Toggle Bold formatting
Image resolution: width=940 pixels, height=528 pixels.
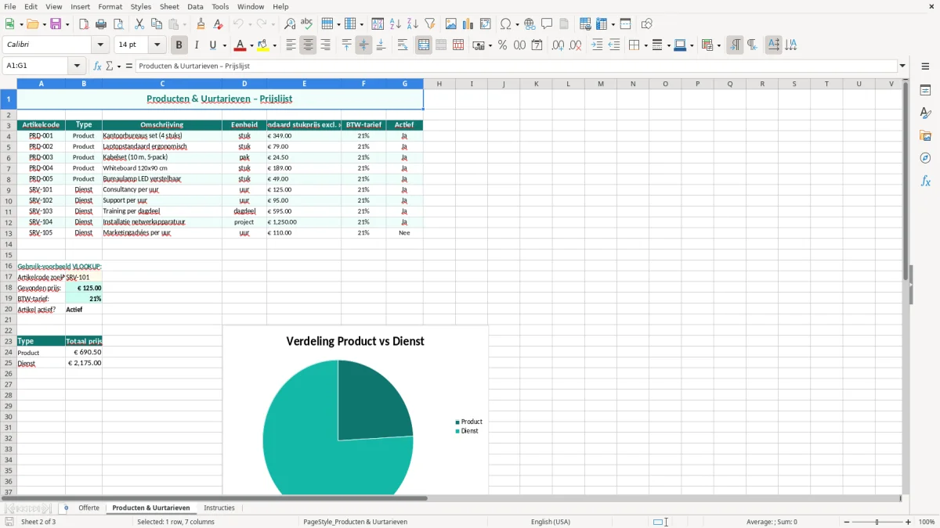click(179, 45)
